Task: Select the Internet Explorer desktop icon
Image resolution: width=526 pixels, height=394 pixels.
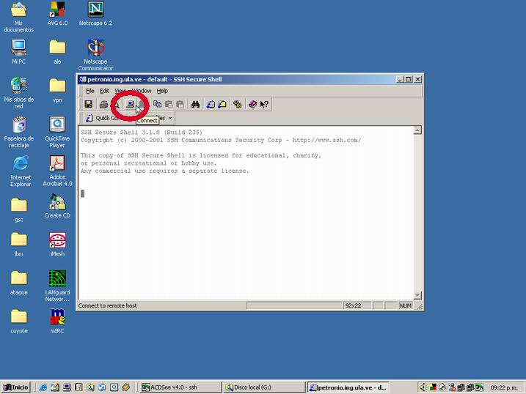Action: pos(21,171)
